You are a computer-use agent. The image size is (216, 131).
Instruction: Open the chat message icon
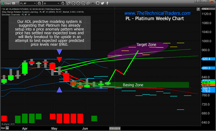pyautogui.click(x=97, y=3)
